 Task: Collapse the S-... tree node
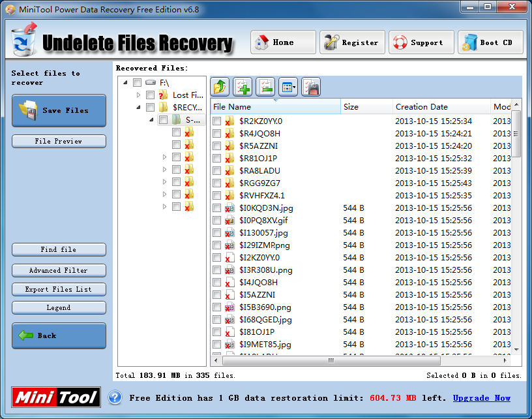click(x=151, y=119)
